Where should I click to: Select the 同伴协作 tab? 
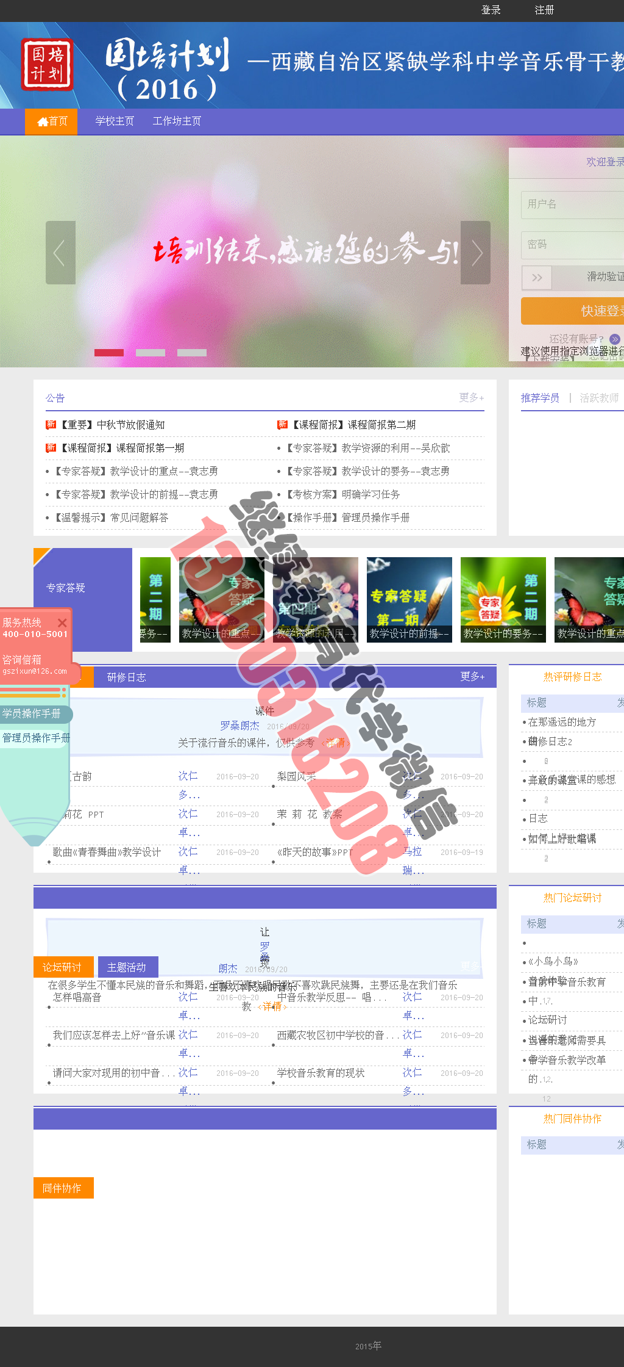[63, 1188]
